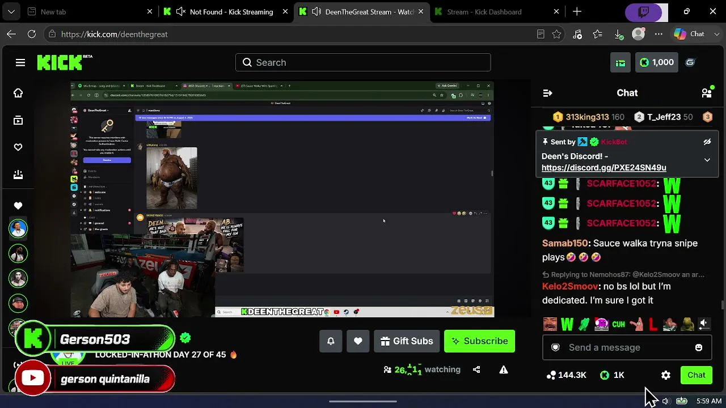Open the Browse icon in the left sidebar
Viewport: 726px width, 408px height.
tap(18, 120)
